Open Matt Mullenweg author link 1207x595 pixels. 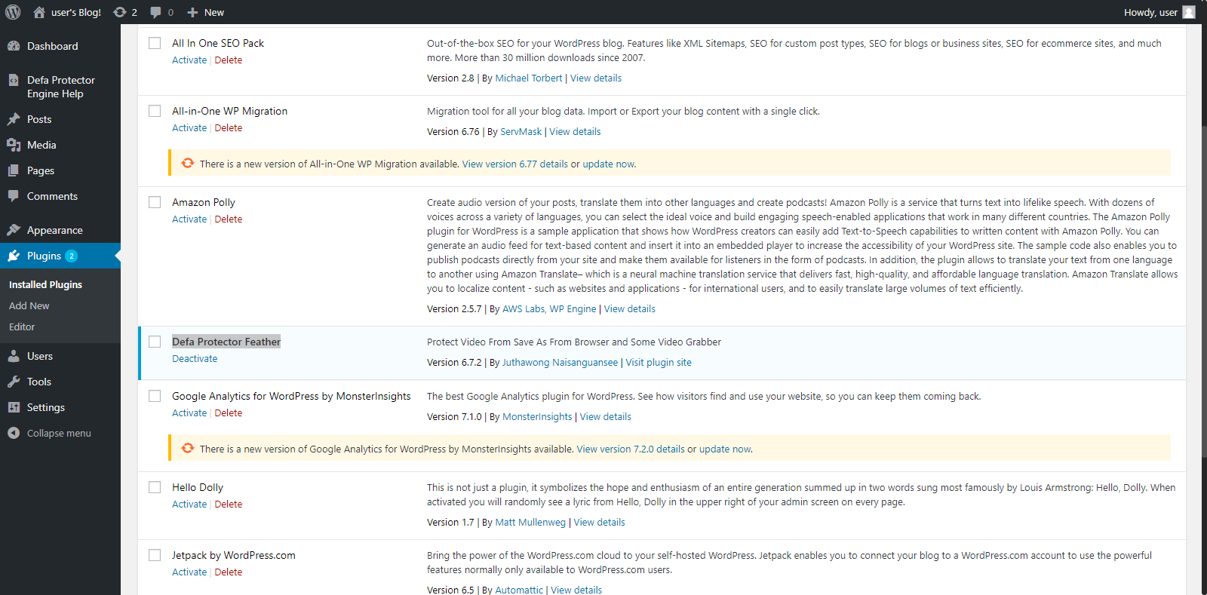pos(530,522)
